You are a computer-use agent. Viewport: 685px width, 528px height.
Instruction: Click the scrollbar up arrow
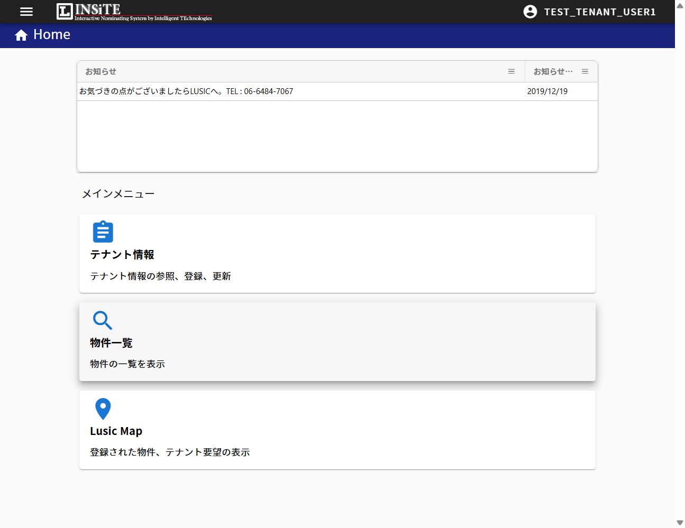680,5
